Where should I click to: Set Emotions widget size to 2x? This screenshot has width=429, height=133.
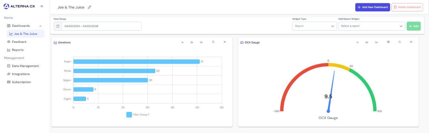click(x=192, y=42)
